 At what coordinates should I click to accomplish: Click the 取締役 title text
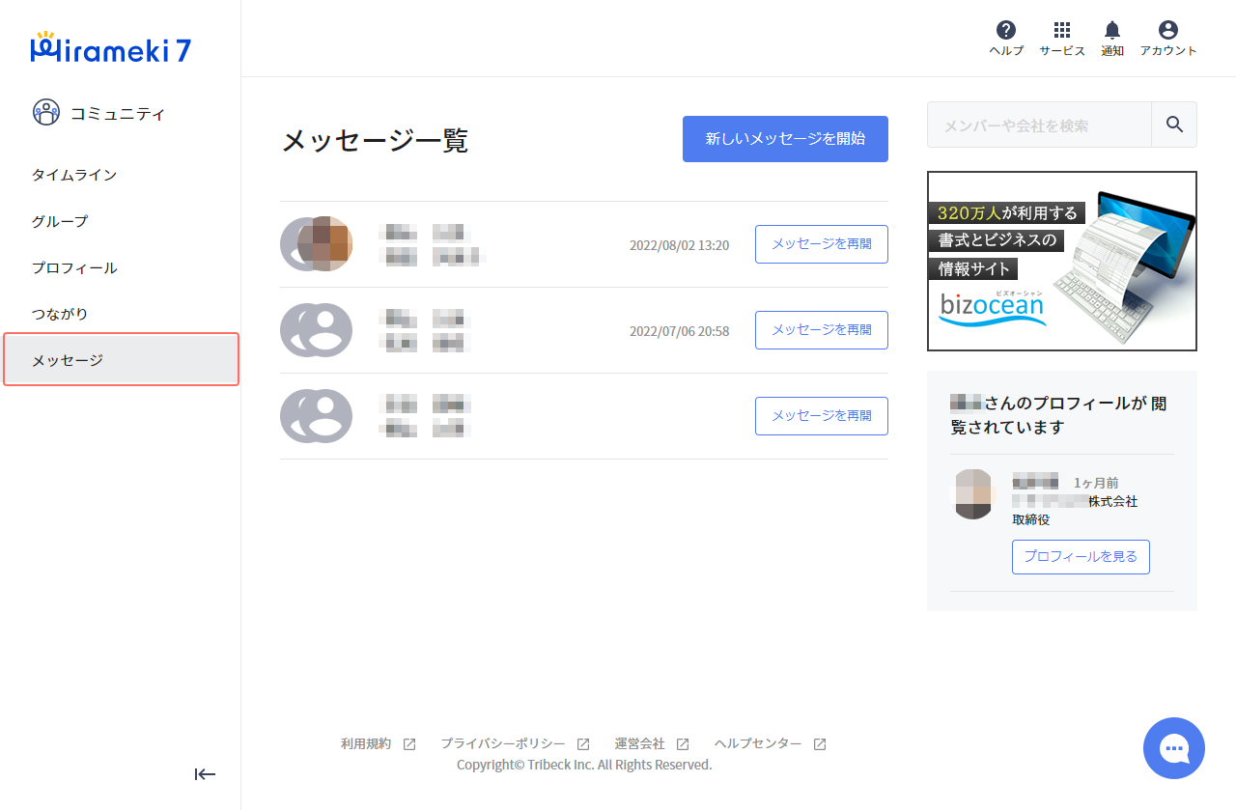click(1030, 519)
